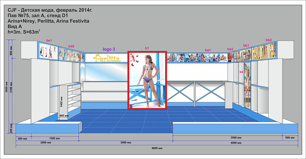
Task: Click the '9000 мм' total width dimension
Action: pyautogui.click(x=157, y=148)
